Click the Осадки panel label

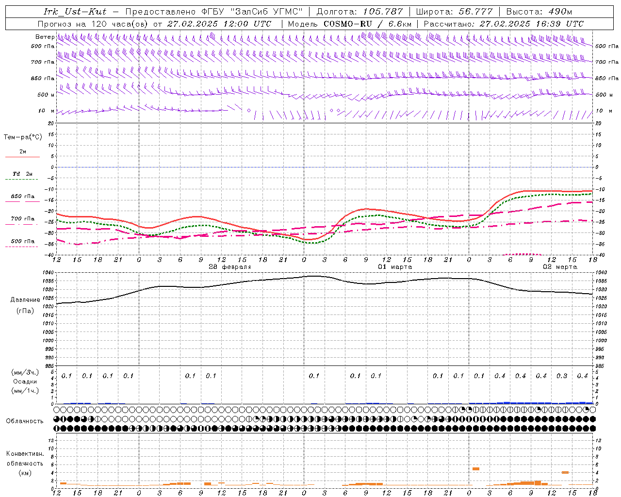(x=25, y=381)
